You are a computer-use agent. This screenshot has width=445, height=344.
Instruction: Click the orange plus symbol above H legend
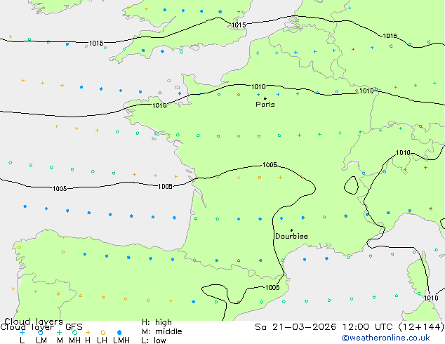pos(88,332)
